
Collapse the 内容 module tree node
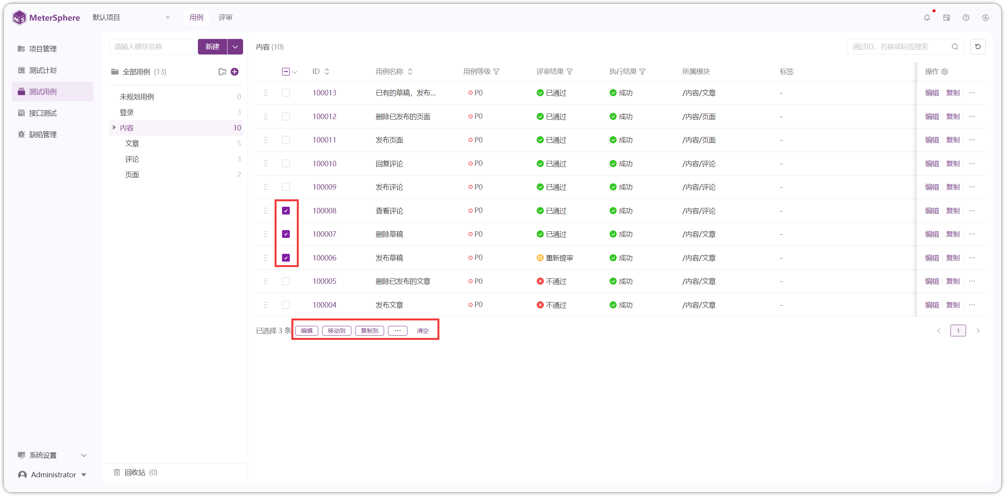pos(114,128)
